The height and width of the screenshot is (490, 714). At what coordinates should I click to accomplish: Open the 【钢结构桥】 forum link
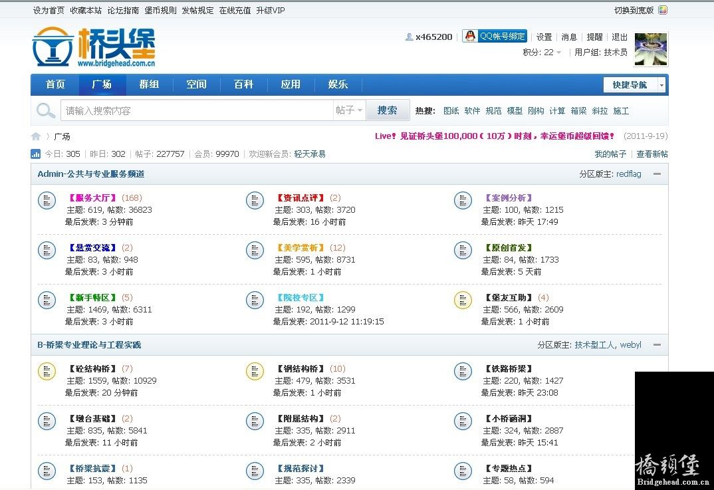coord(300,368)
